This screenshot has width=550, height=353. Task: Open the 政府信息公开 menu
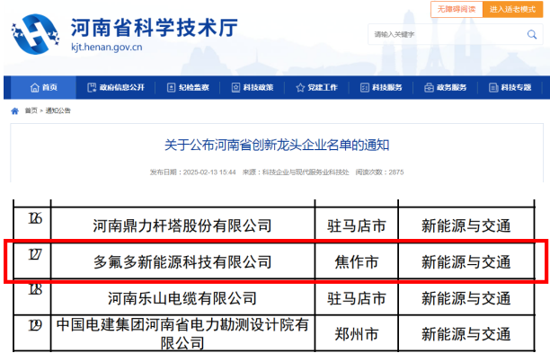point(116,87)
